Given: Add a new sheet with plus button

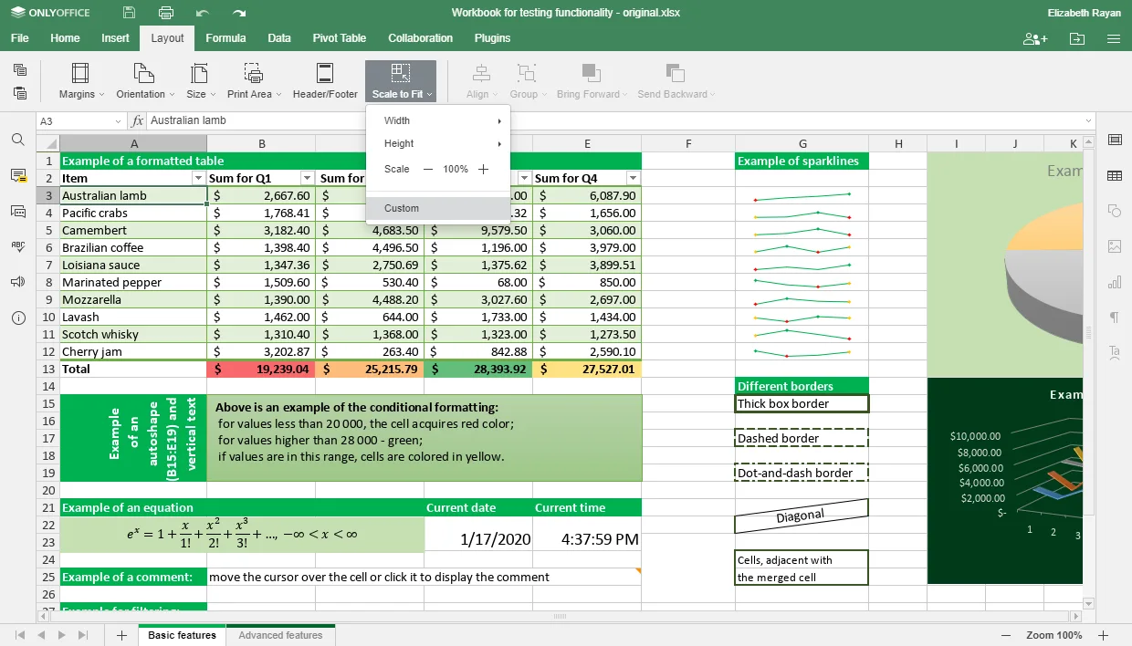Looking at the screenshot, I should point(121,635).
